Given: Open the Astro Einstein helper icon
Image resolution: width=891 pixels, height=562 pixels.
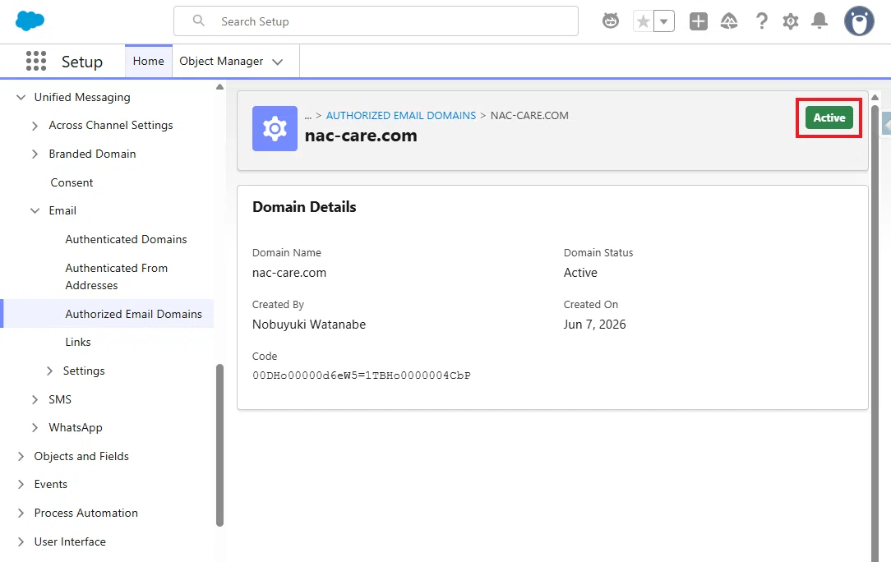Looking at the screenshot, I should coord(611,21).
